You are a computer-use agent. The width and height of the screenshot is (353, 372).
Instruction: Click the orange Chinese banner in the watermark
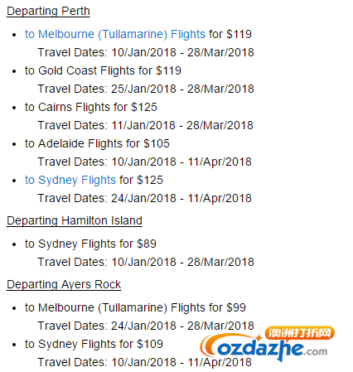click(x=300, y=333)
